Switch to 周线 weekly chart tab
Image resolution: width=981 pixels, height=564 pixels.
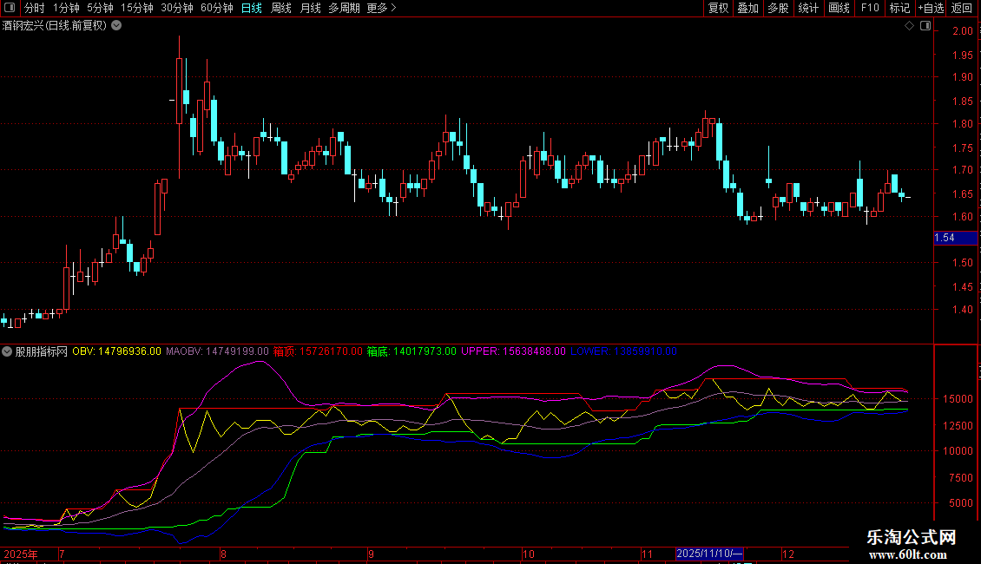coord(281,8)
